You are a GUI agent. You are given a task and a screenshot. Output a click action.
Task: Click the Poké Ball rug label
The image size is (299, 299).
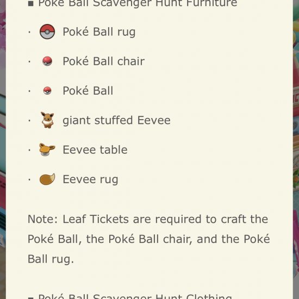[x=99, y=32]
